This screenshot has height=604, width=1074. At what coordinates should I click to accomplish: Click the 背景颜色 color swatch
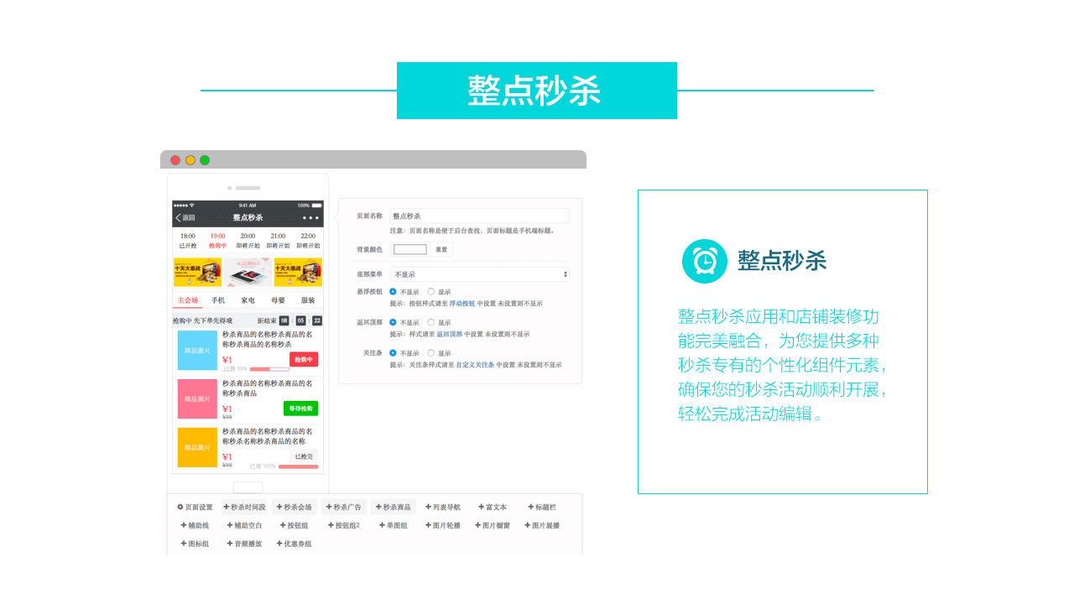point(410,249)
